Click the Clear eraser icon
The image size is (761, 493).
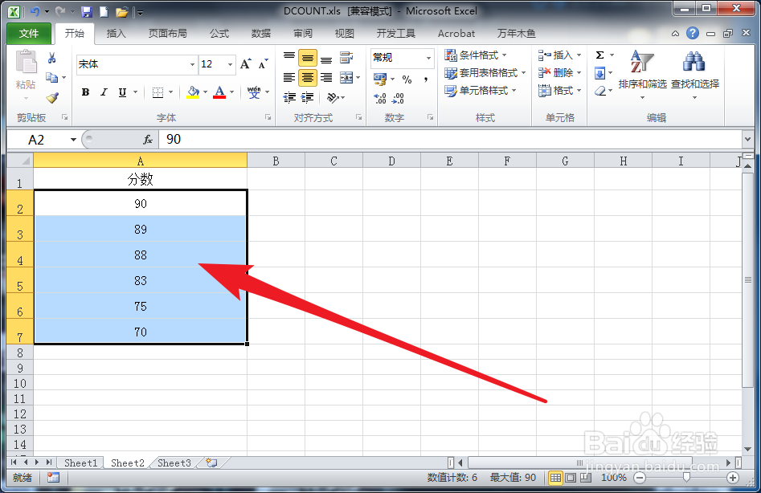[600, 92]
